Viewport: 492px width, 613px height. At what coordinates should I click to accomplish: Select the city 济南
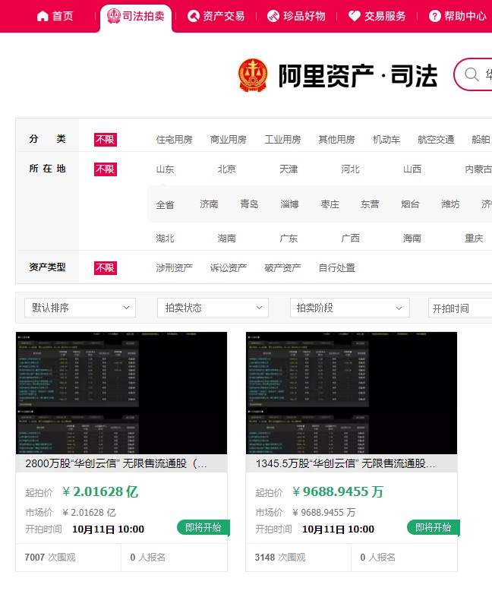[x=209, y=204]
